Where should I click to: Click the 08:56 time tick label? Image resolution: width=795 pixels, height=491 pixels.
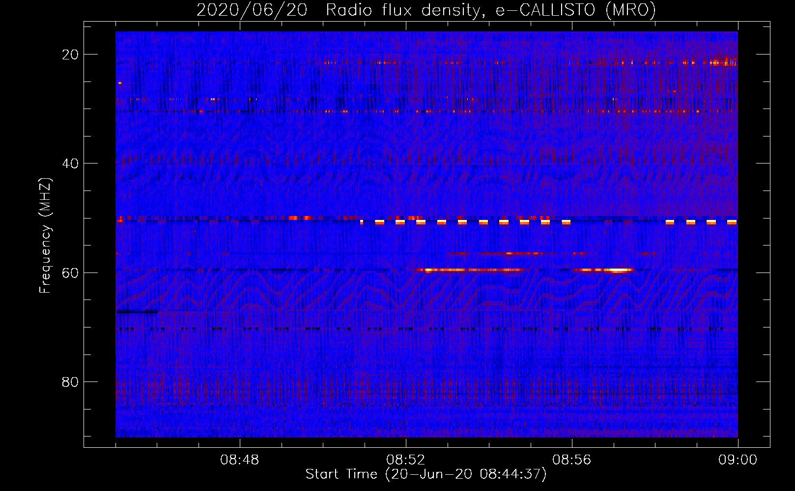pyautogui.click(x=572, y=460)
